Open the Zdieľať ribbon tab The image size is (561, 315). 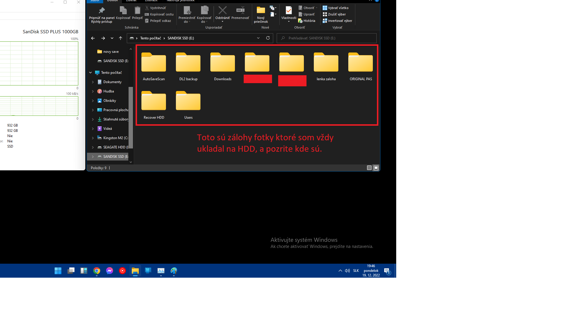point(131,1)
